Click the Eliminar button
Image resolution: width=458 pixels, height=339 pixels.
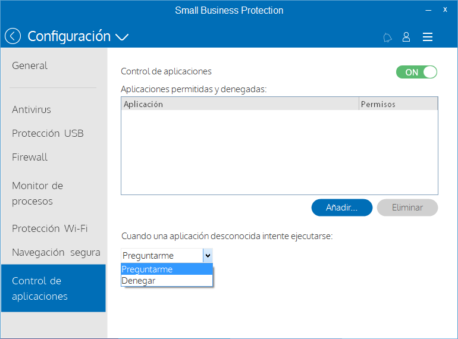tap(407, 208)
